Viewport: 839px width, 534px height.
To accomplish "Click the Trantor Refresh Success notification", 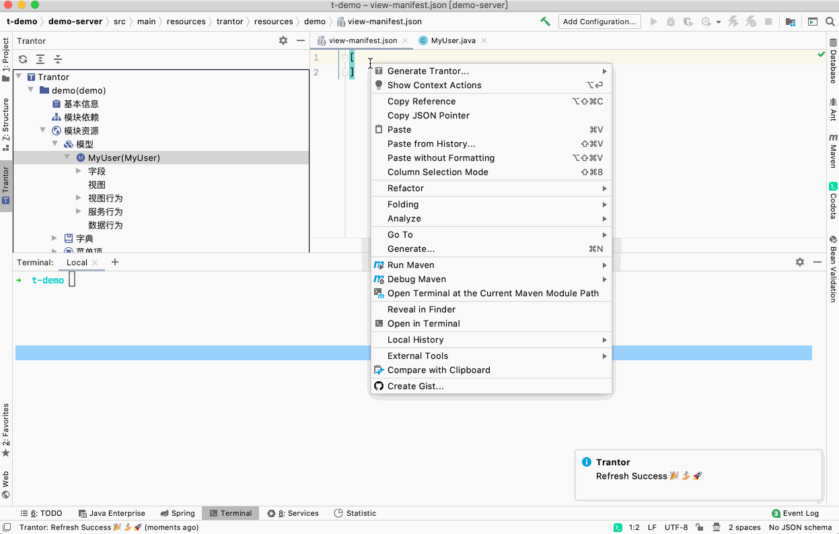I will point(698,475).
